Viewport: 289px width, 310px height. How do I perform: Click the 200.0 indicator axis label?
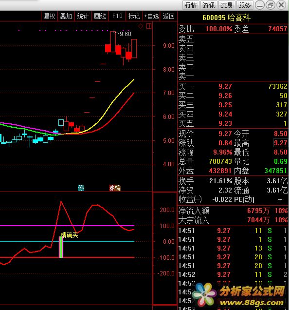[x=167, y=210]
